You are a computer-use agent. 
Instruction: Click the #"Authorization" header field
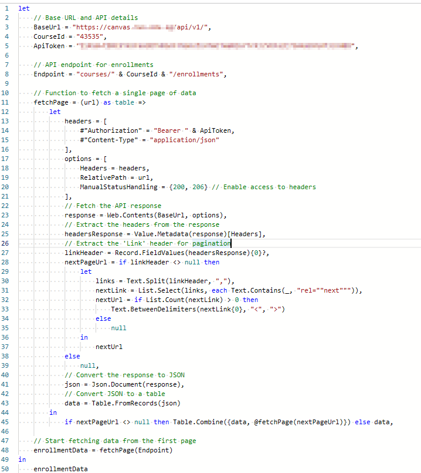point(111,130)
